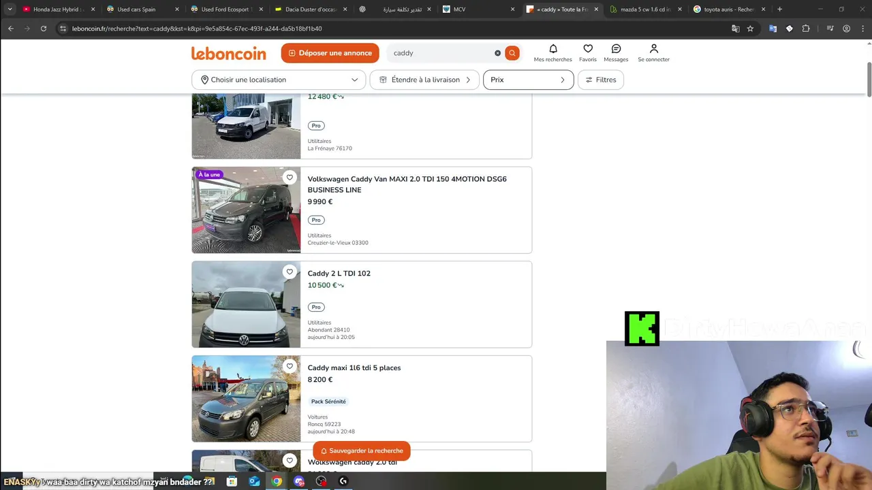
Task: Click the orange search magnifier button
Action: pyautogui.click(x=512, y=53)
